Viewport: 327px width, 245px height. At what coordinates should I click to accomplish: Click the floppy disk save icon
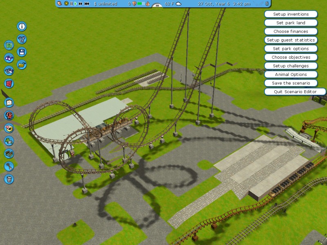22,52
